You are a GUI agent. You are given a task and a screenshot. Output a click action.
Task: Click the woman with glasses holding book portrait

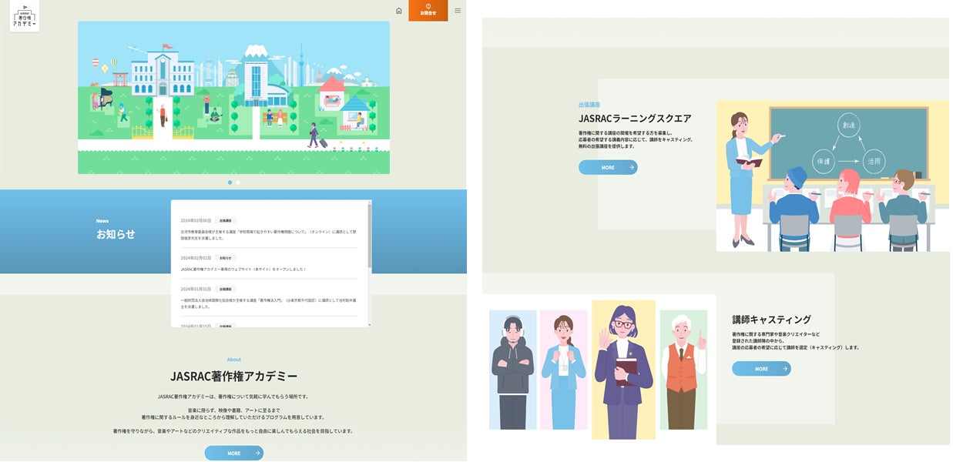pyautogui.click(x=623, y=369)
